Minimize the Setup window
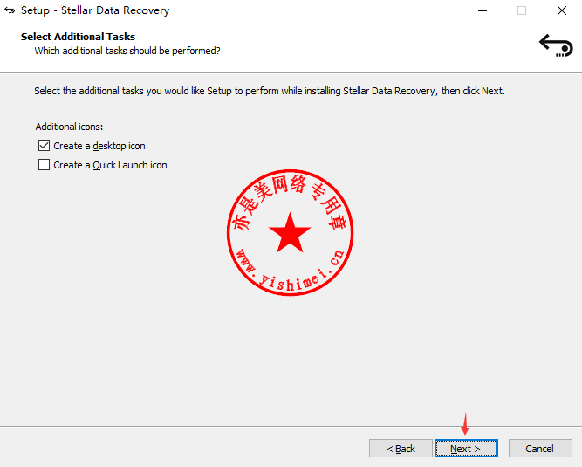This screenshot has height=467, width=582. [x=483, y=10]
